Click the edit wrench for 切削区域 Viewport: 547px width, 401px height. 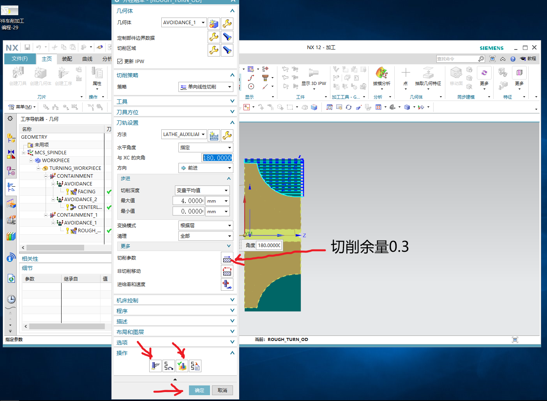214,50
